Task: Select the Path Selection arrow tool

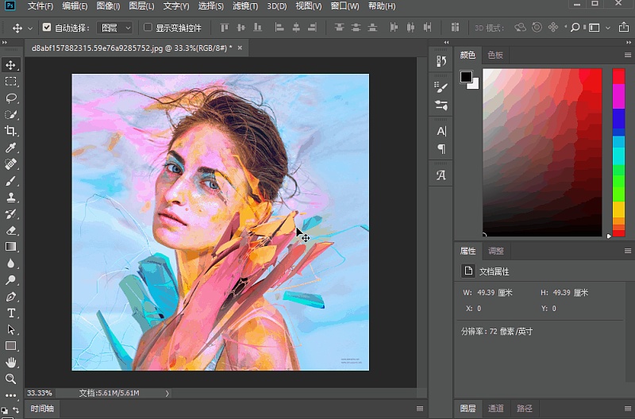Action: click(11, 329)
